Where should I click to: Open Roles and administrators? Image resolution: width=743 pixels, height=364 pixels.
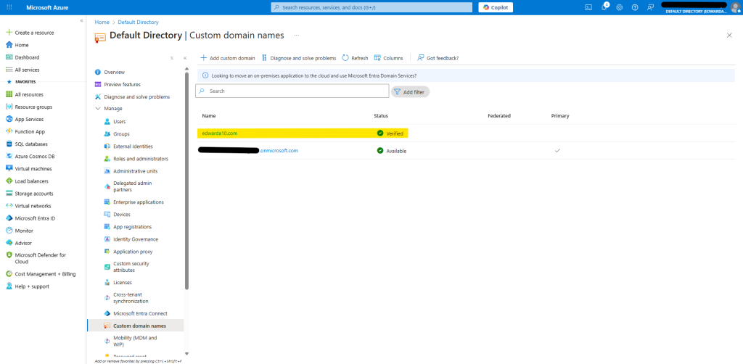(x=136, y=159)
